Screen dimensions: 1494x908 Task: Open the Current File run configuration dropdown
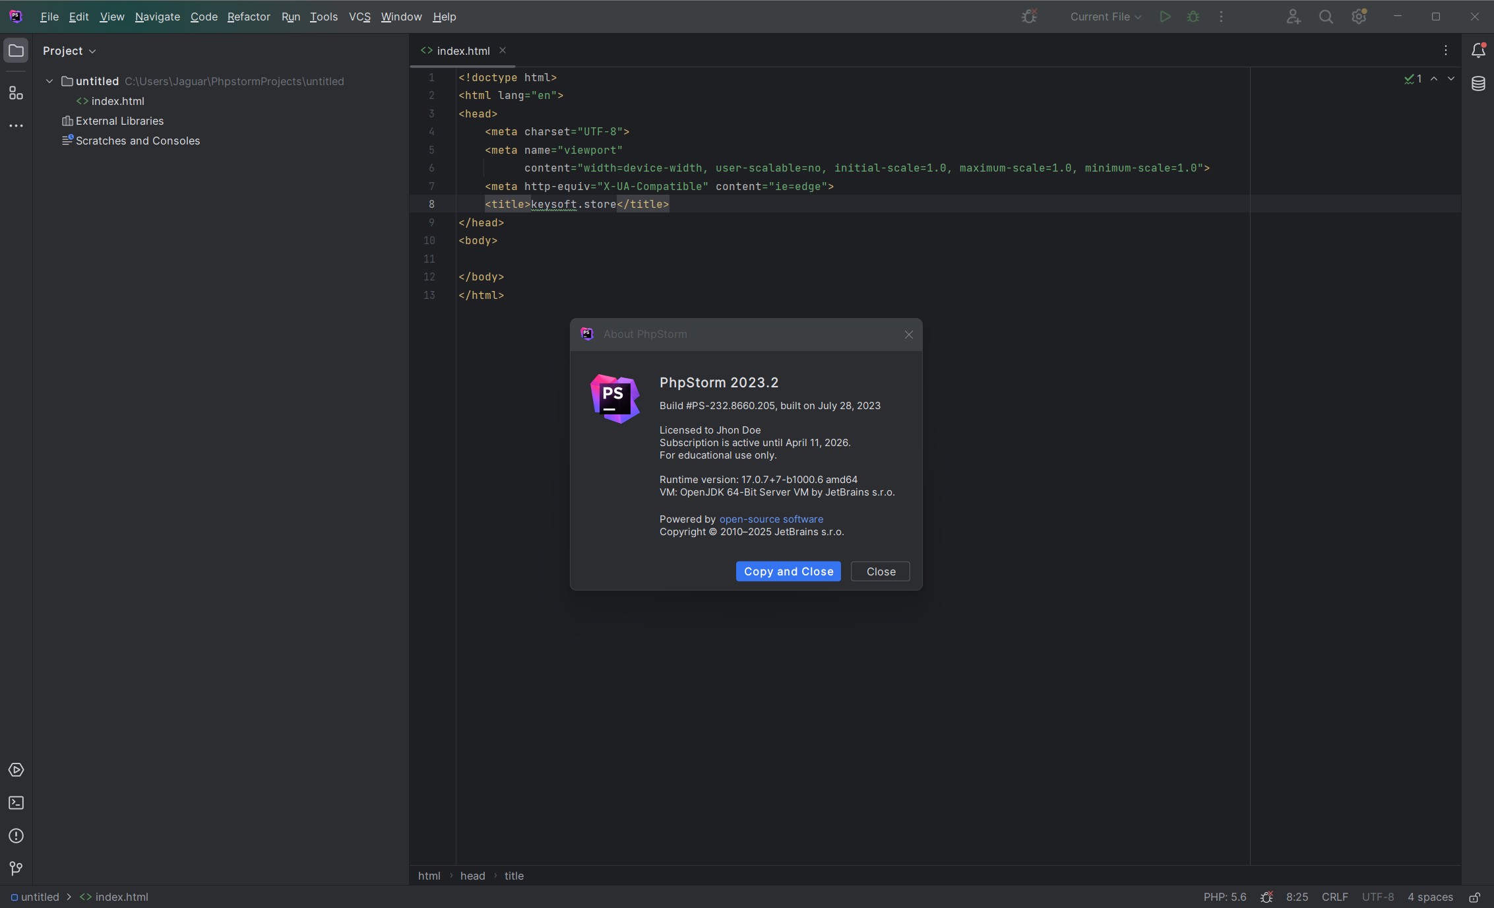point(1105,17)
